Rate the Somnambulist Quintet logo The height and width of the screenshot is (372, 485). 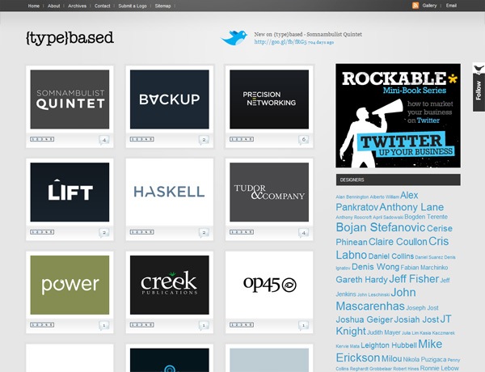click(x=42, y=139)
